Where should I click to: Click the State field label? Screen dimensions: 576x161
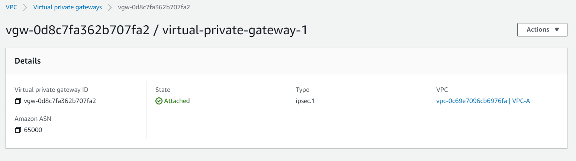click(x=163, y=90)
